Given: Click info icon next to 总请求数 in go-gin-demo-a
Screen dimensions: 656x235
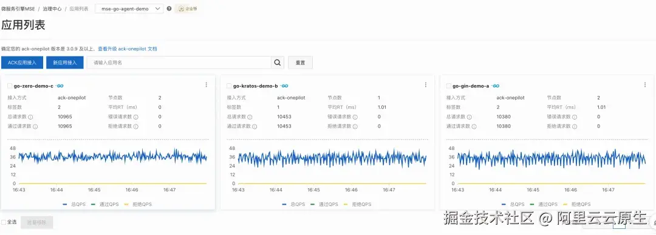Looking at the screenshot, I should coord(469,117).
